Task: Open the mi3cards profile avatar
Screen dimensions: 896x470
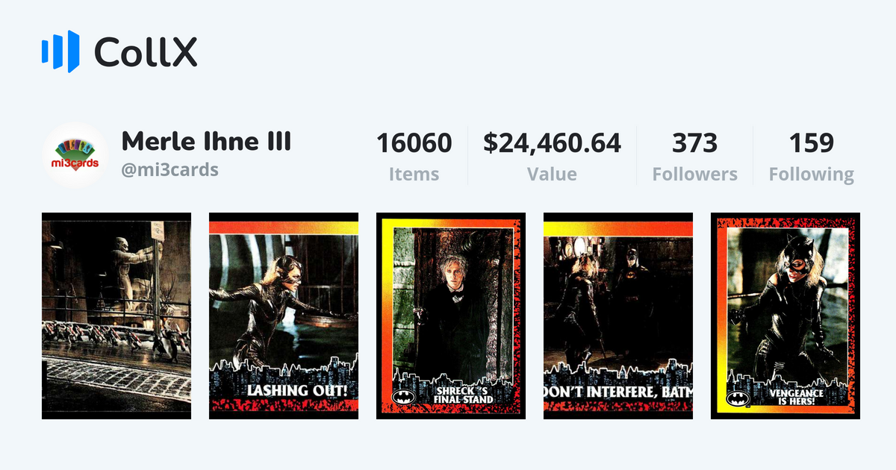Action: coord(76,155)
